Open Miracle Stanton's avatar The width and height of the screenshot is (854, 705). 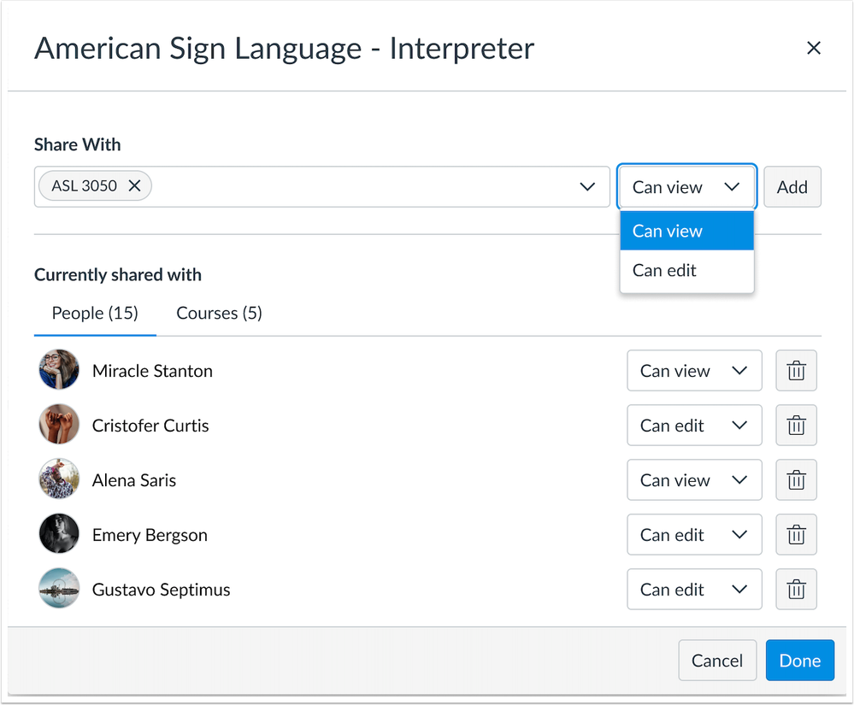(59, 369)
